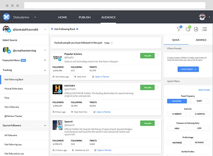Screen dimensions: 213x156
Task: Toggle HIGH followers ratio filter
Action: 177,128
